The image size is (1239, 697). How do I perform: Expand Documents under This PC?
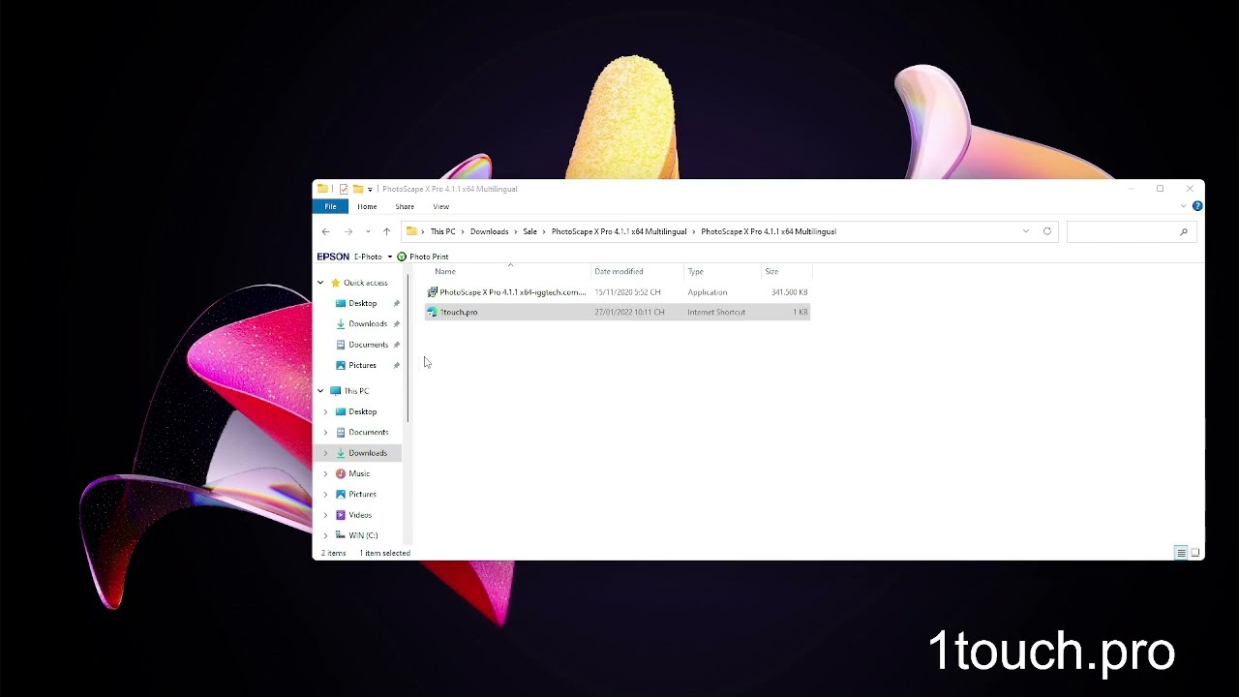[x=325, y=433]
